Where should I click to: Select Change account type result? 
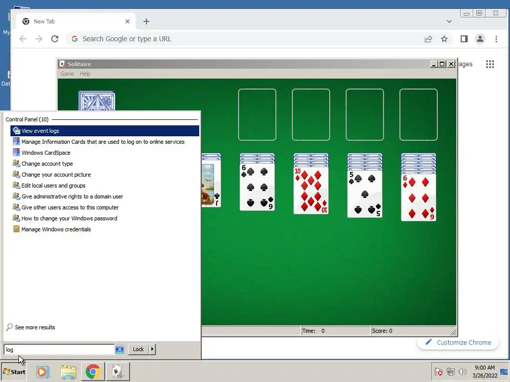(x=105, y=164)
